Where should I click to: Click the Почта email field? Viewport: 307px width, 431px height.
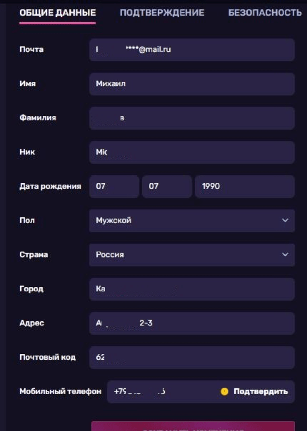coord(192,50)
